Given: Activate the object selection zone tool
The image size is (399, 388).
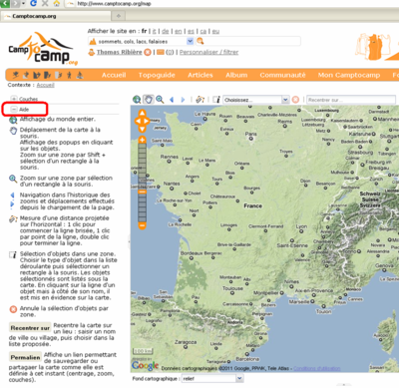Looking at the screenshot, I should click(216, 100).
